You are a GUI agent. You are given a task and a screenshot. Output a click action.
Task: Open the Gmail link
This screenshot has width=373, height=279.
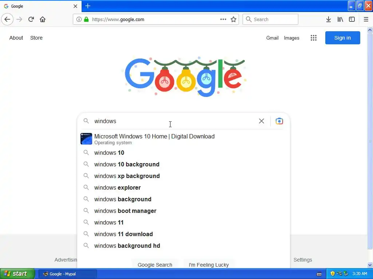(272, 38)
